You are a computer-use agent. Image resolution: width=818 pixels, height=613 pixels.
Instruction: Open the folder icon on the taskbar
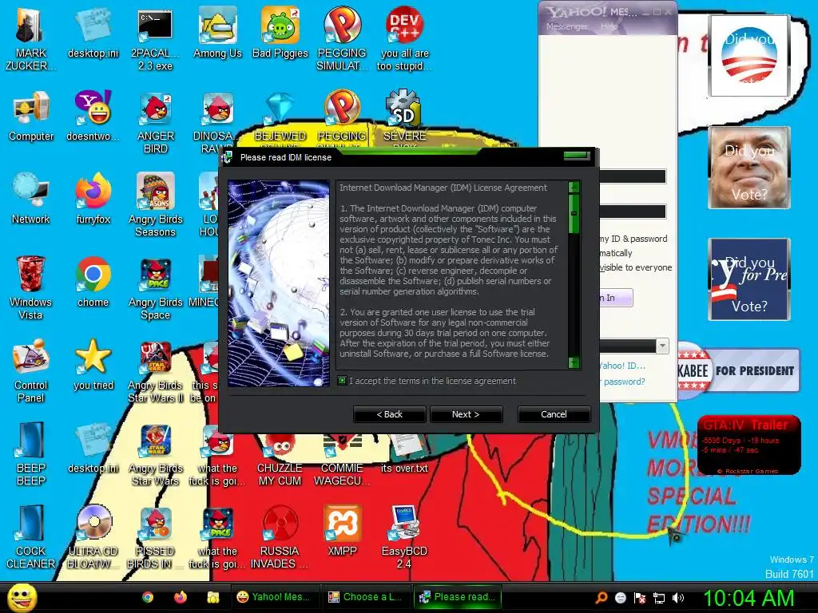tap(212, 597)
